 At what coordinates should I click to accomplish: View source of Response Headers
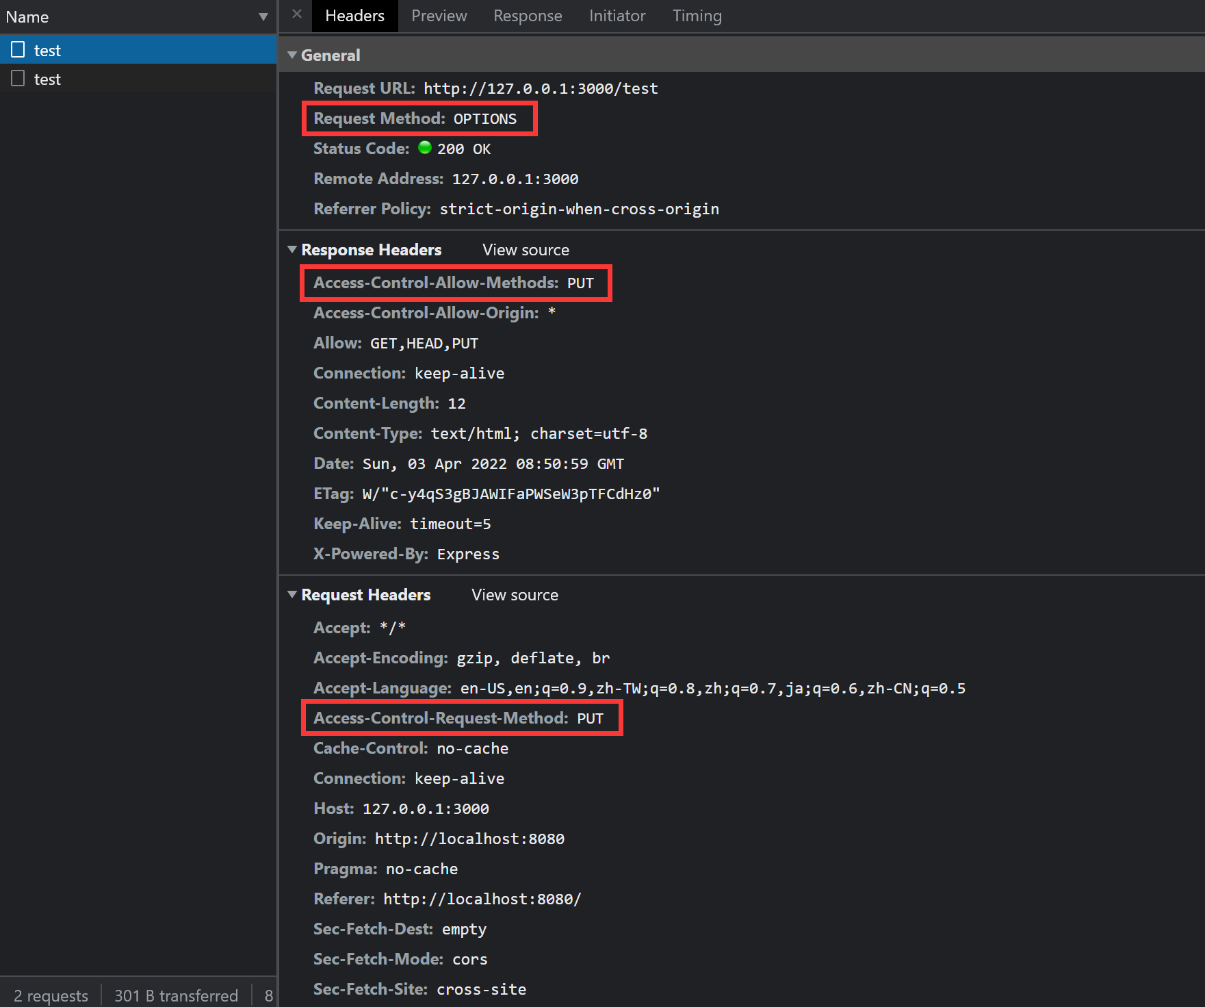[x=525, y=250]
